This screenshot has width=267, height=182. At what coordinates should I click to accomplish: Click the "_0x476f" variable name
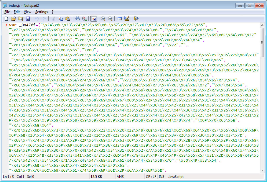point(27,25)
